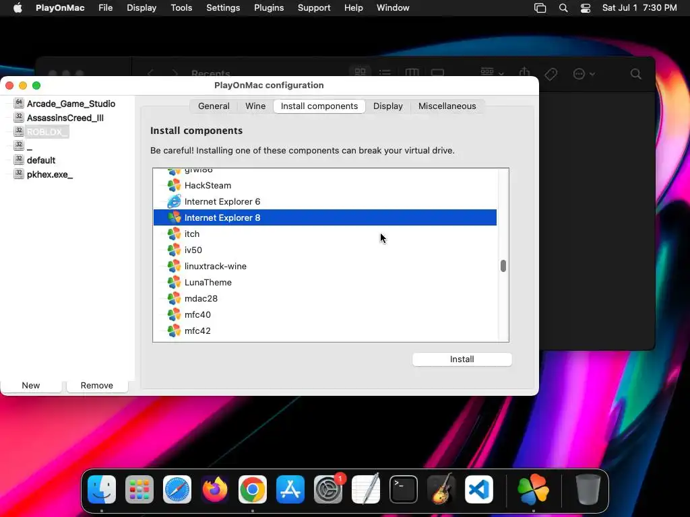Open Visual Studio Code from the dock

pos(479,489)
